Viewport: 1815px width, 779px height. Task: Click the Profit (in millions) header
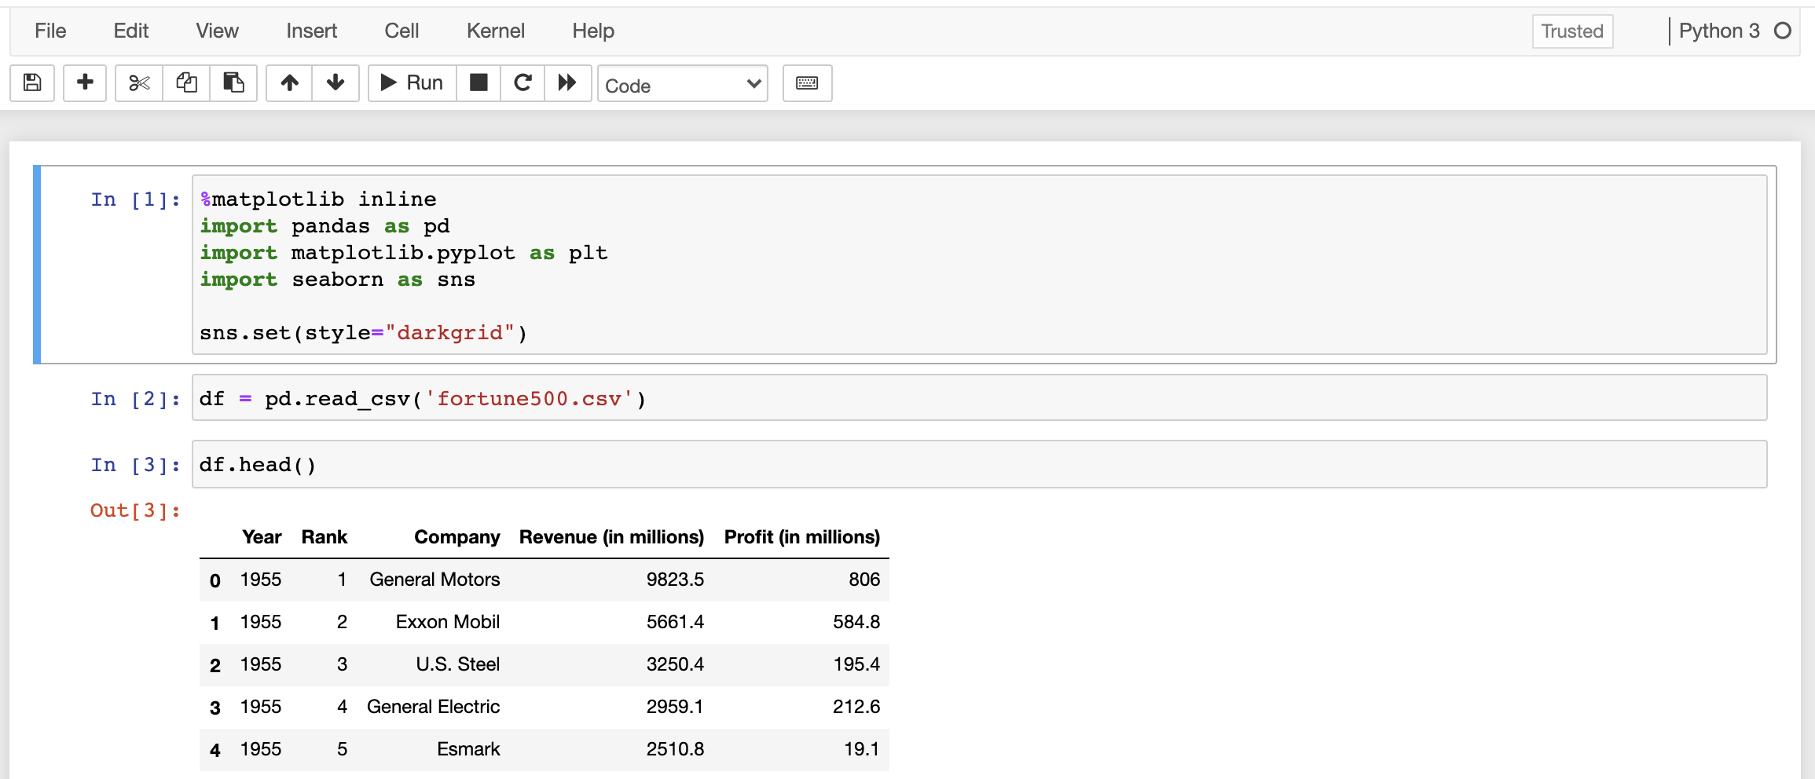click(802, 537)
